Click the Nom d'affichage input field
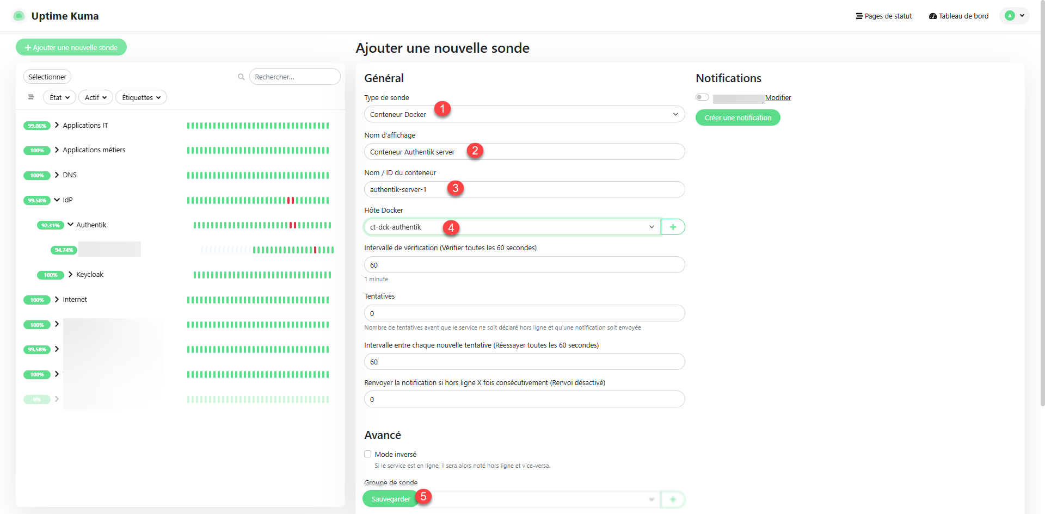Image resolution: width=1045 pixels, height=514 pixels. (524, 152)
